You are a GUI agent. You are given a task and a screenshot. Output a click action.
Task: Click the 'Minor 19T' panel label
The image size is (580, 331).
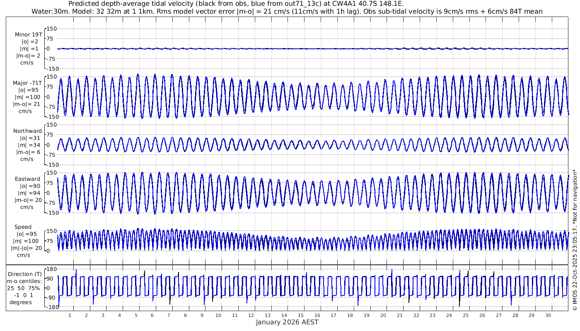click(28, 35)
